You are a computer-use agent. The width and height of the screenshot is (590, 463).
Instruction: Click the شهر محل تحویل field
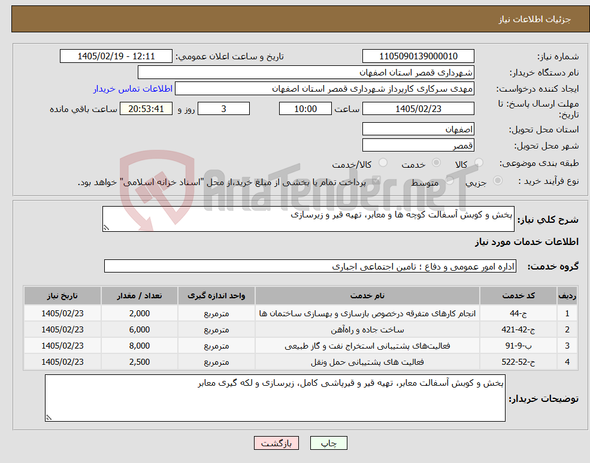coord(418,145)
